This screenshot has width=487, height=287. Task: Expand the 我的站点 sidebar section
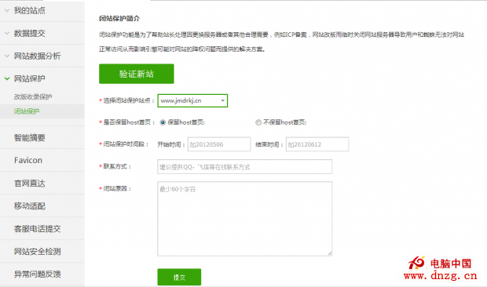pyautogui.click(x=42, y=10)
